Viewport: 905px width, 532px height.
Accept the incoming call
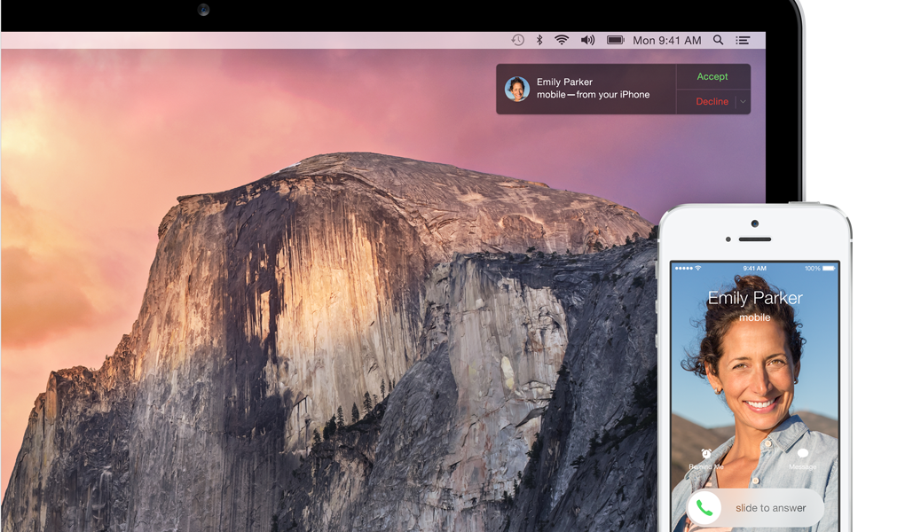712,77
